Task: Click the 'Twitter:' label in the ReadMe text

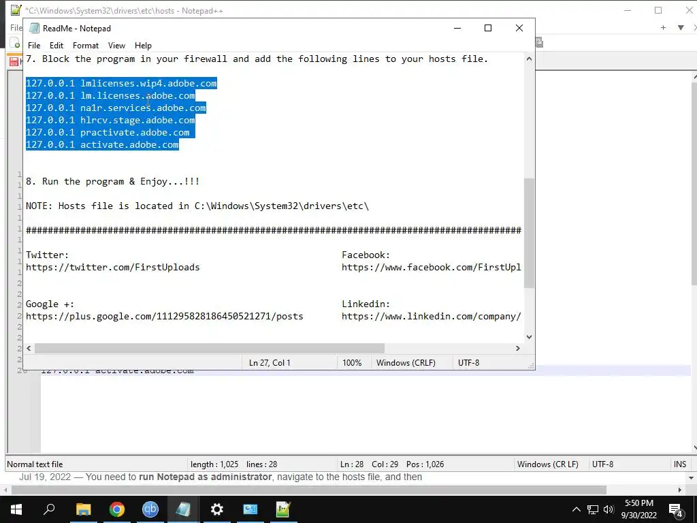Action: (x=47, y=255)
